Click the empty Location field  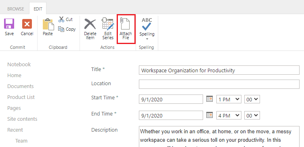click(219, 84)
